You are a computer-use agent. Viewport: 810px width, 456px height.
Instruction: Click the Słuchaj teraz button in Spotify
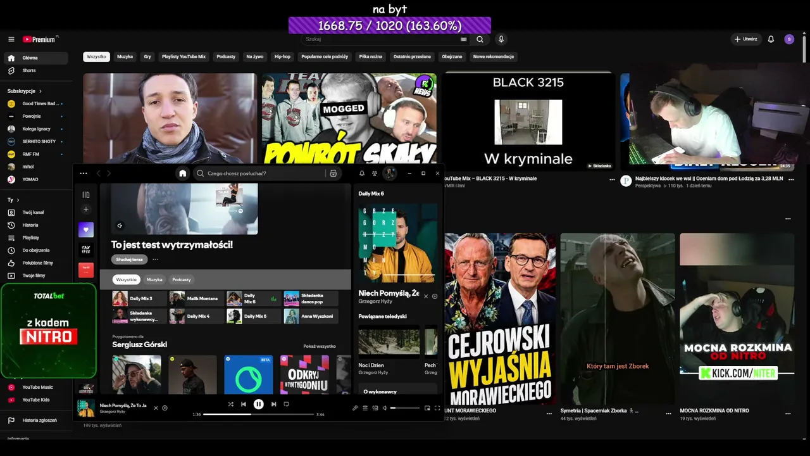(x=129, y=259)
